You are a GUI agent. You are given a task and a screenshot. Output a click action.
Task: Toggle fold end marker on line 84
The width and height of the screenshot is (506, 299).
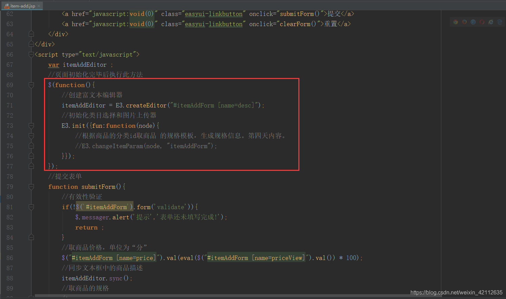pyautogui.click(x=31, y=237)
